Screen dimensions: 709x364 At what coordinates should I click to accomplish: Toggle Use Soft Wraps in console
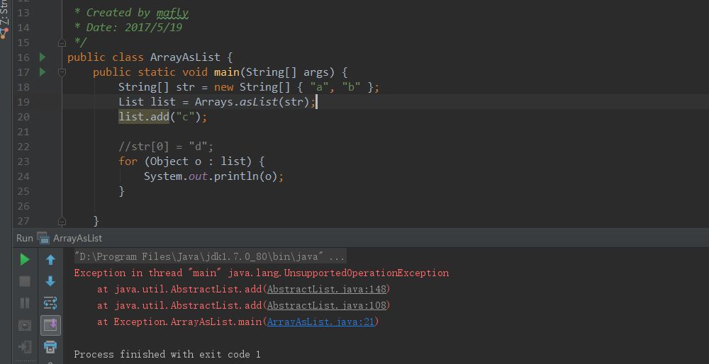pyautogui.click(x=50, y=303)
